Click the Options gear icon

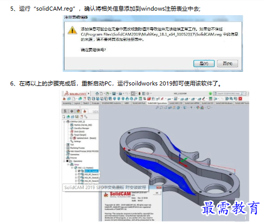pyautogui.click(x=148, y=94)
